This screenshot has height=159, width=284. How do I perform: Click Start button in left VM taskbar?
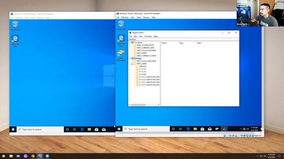click(x=13, y=129)
